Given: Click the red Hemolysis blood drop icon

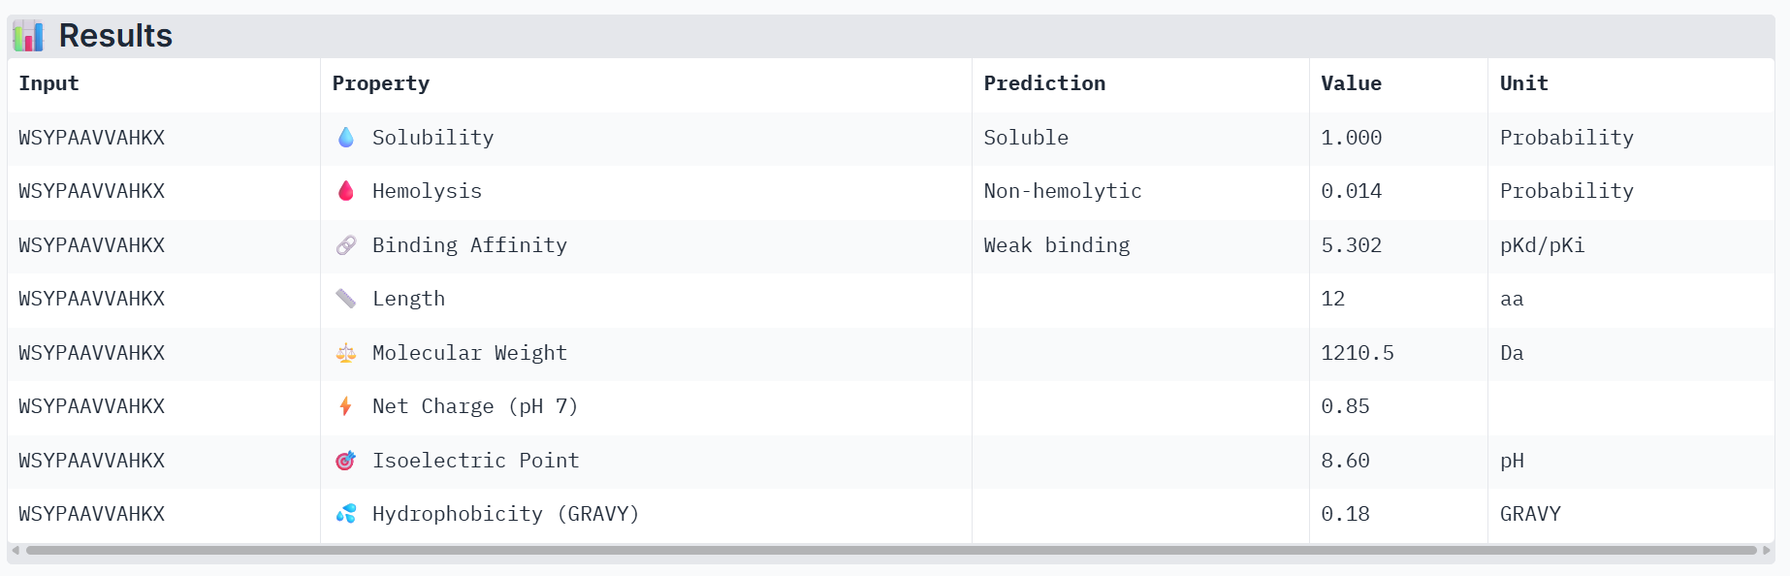Looking at the screenshot, I should pos(346,191).
